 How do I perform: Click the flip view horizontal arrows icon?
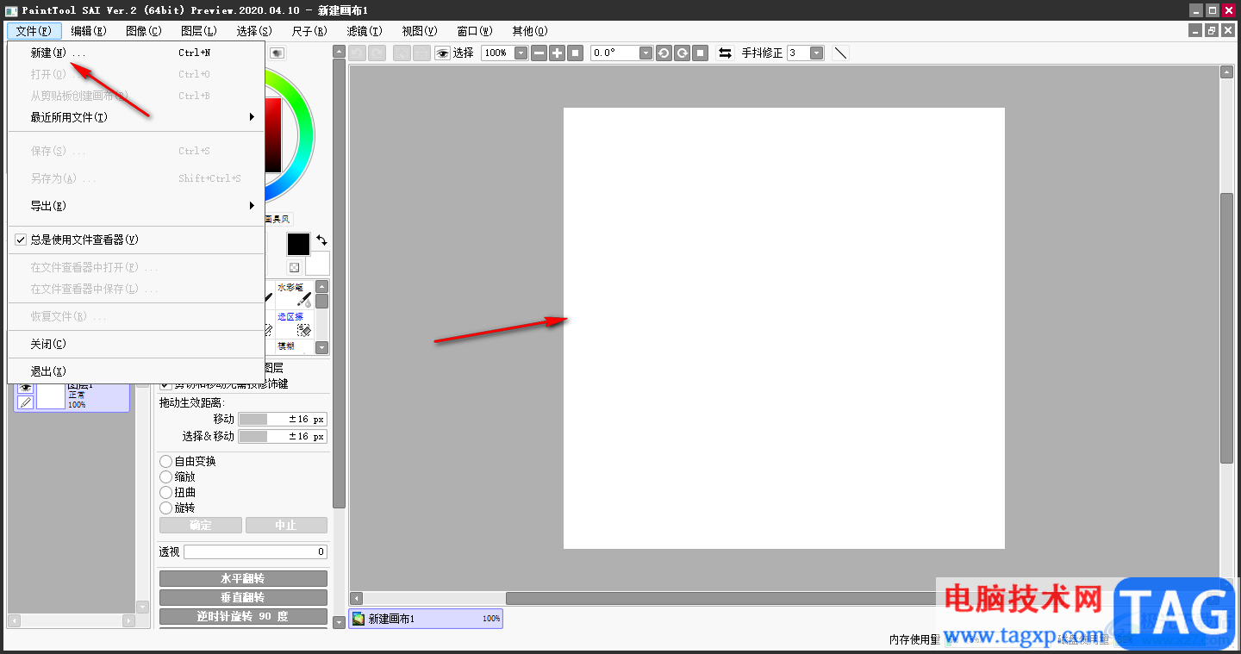click(x=726, y=53)
